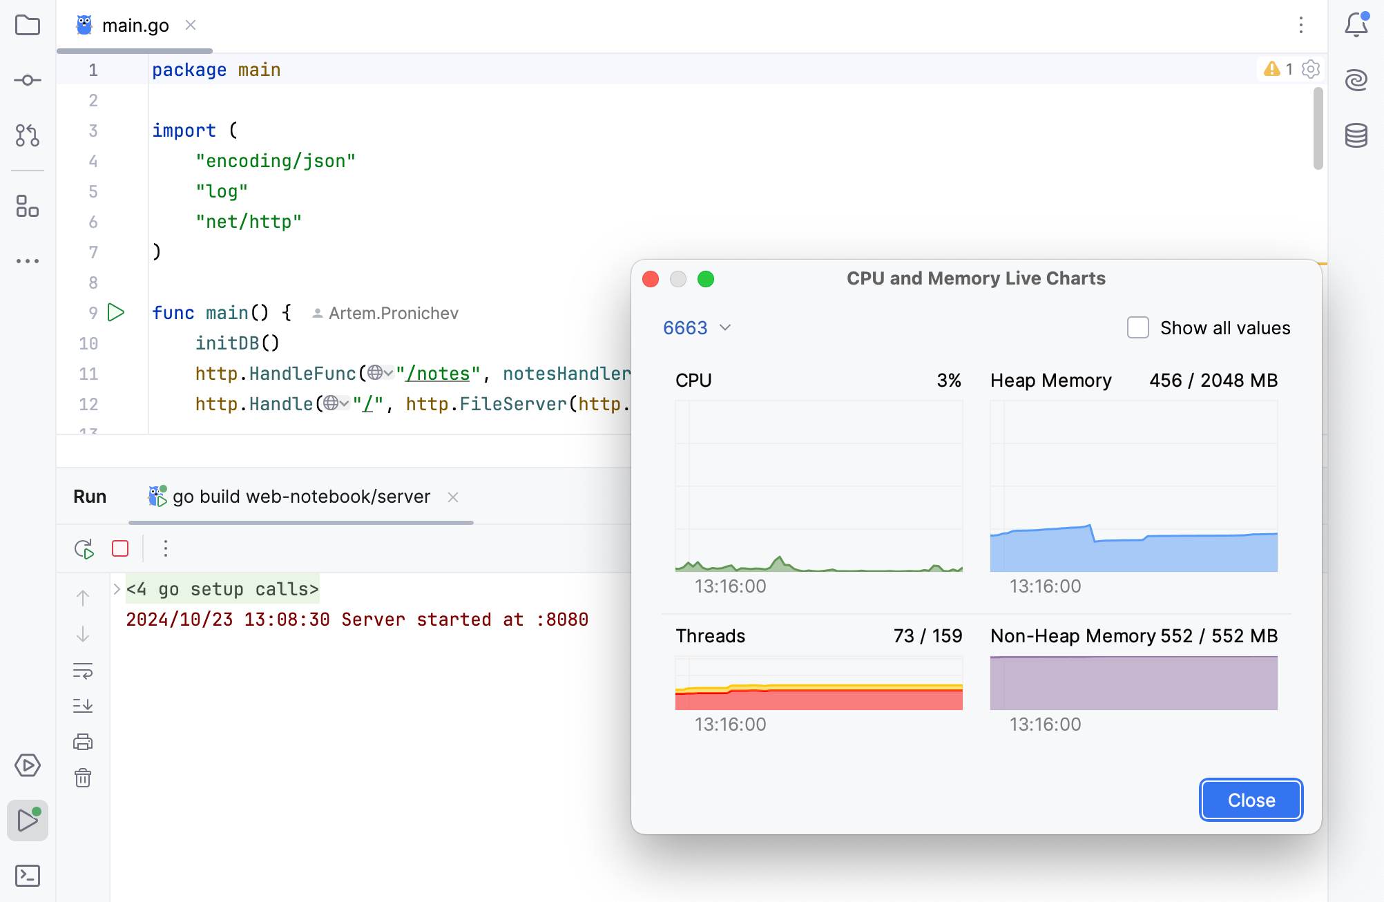Click the "log" import string
The height and width of the screenshot is (902, 1384).
click(222, 191)
